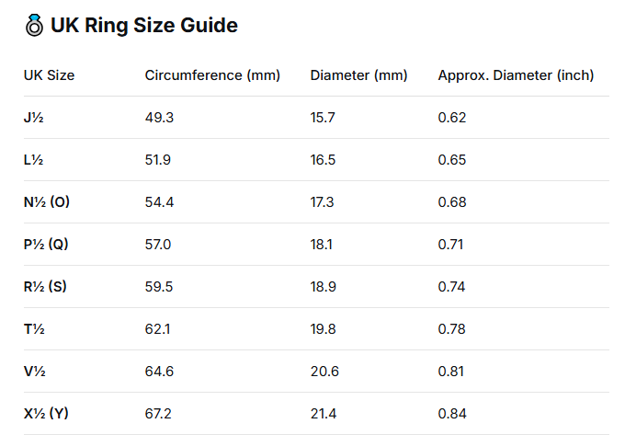Click the UK Size column header
Image resolution: width=625 pixels, height=435 pixels.
[49, 75]
